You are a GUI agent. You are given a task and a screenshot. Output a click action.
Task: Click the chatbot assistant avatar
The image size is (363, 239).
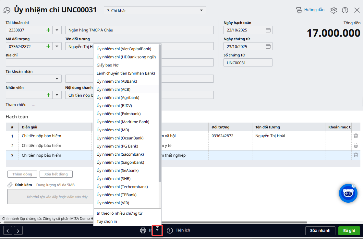[348, 193]
